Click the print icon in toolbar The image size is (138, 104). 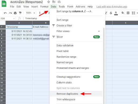pos(15,13)
